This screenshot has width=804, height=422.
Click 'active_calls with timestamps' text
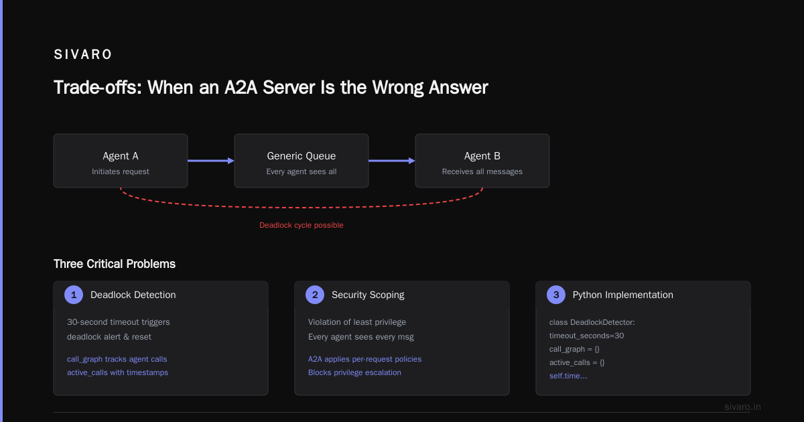(118, 372)
